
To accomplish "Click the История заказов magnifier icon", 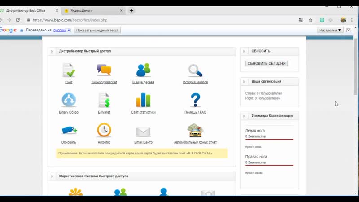I will click(195, 70).
